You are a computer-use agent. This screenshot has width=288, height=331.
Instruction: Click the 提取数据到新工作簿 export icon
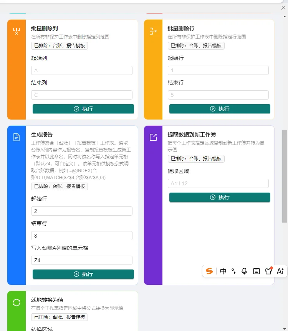pyautogui.click(x=153, y=137)
